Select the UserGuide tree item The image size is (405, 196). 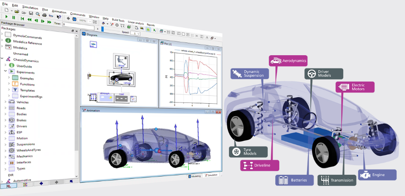24,66
